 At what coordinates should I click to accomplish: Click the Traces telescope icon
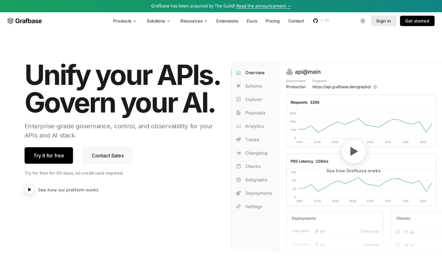pos(239,139)
